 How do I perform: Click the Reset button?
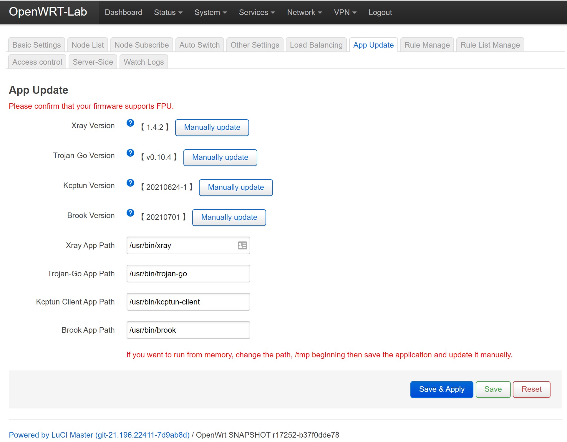pos(531,389)
